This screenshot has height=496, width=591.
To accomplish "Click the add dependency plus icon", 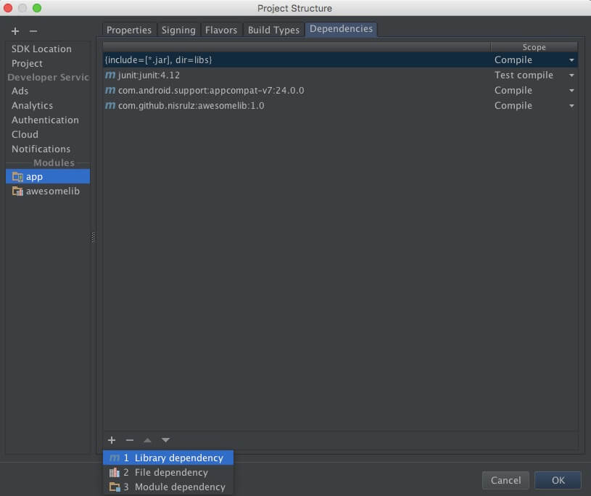I will (x=112, y=440).
